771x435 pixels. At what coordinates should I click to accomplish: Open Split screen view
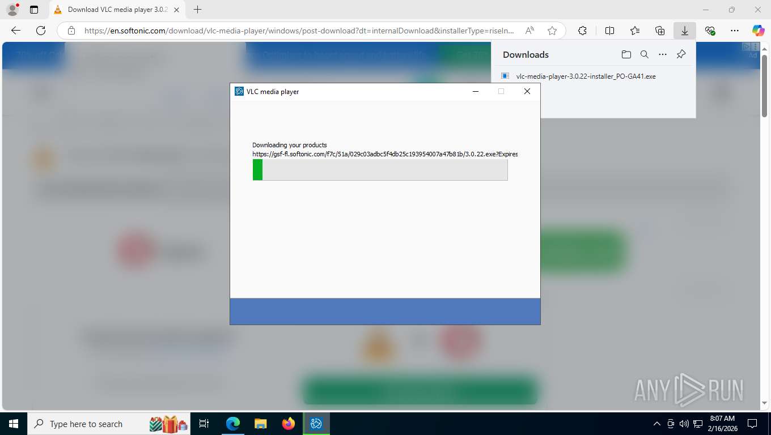pos(609,31)
